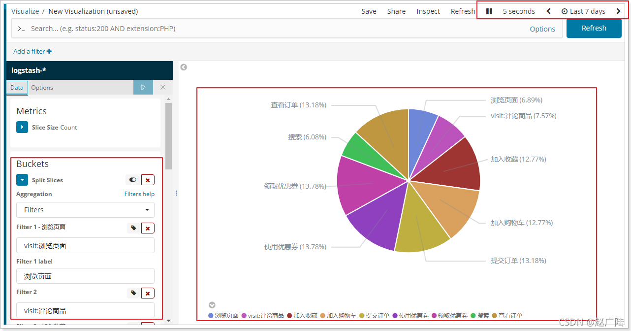The image size is (631, 331).
Task: Toggle the legend with the chevron icon
Action: [x=212, y=305]
